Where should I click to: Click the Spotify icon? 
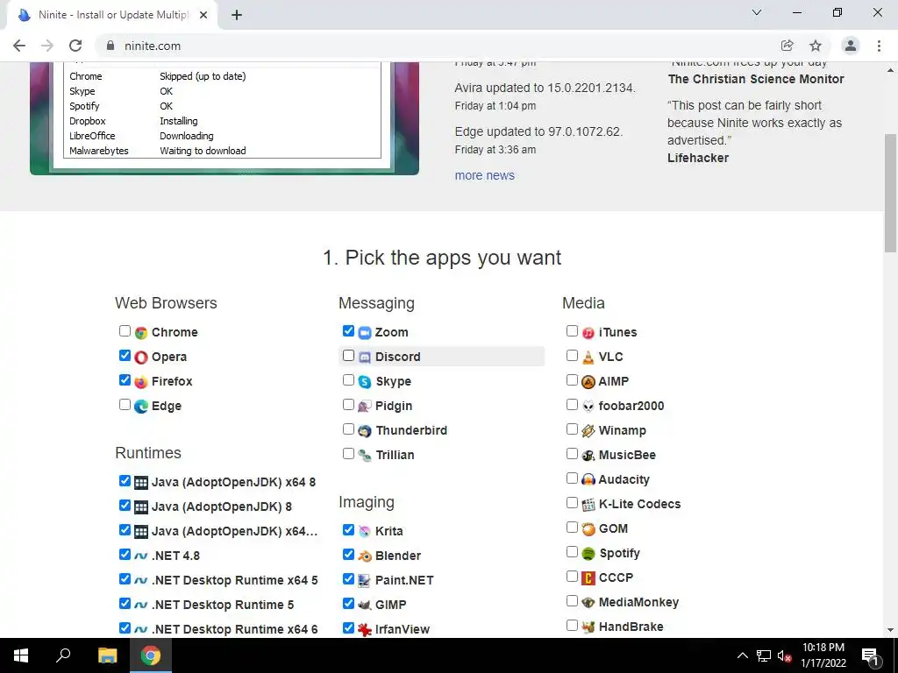click(588, 554)
